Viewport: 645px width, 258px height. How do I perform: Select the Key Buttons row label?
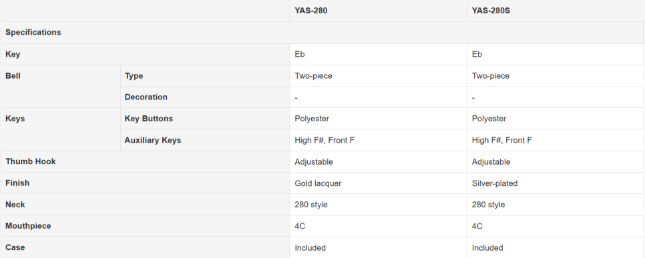tap(148, 119)
